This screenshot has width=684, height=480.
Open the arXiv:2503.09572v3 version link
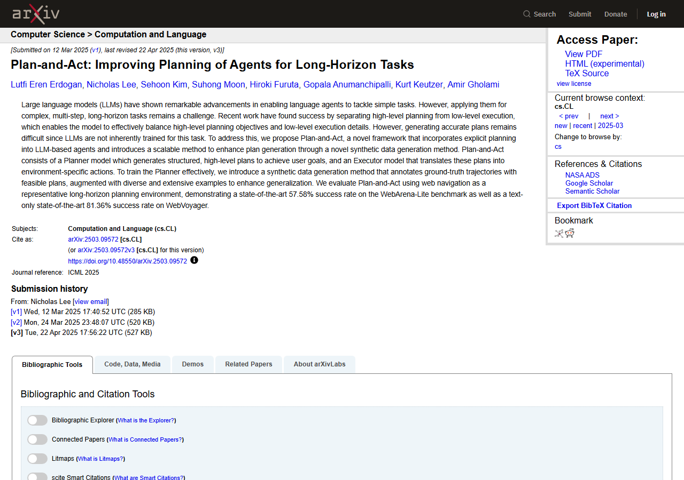coord(106,250)
